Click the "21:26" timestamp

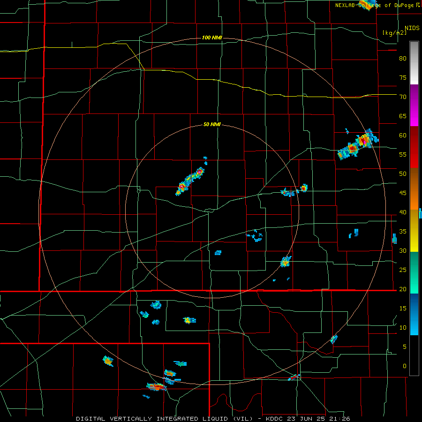[340, 419]
